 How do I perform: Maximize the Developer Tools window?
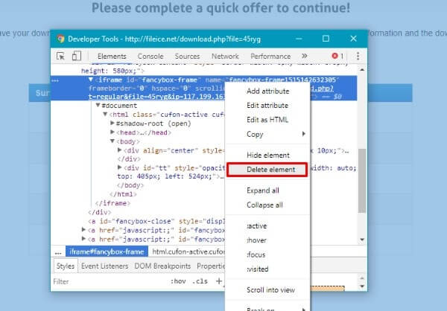click(x=326, y=39)
